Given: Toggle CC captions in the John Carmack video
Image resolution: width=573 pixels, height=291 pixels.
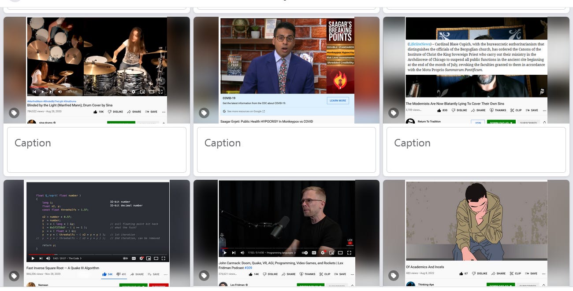Looking at the screenshot, I should click(x=314, y=253).
